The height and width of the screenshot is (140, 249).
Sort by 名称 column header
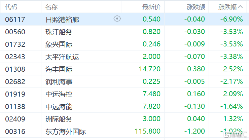pos(51,7)
